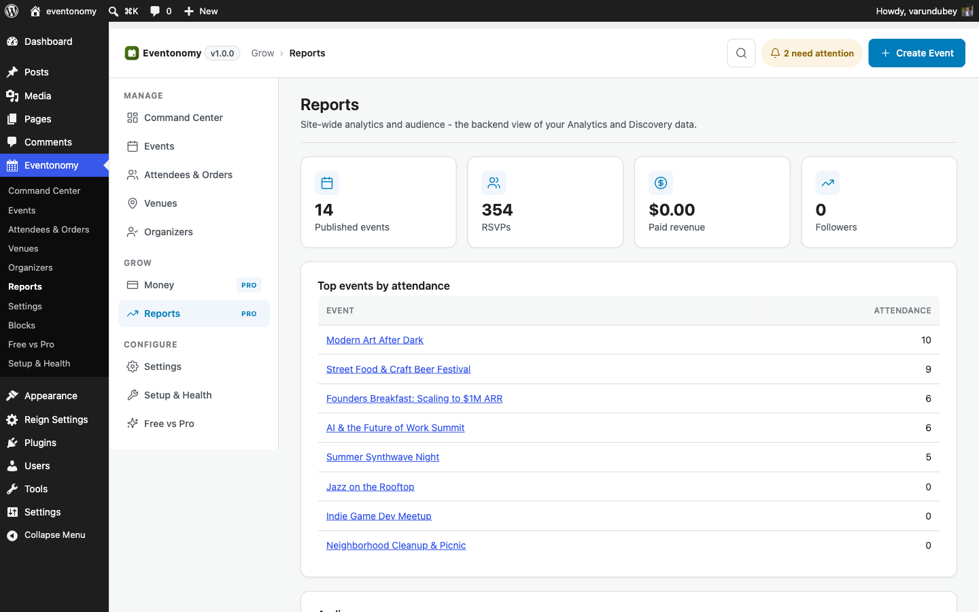Screen dimensions: 979x612
Task: Click the Grow breadcrumb link
Action: pos(262,53)
